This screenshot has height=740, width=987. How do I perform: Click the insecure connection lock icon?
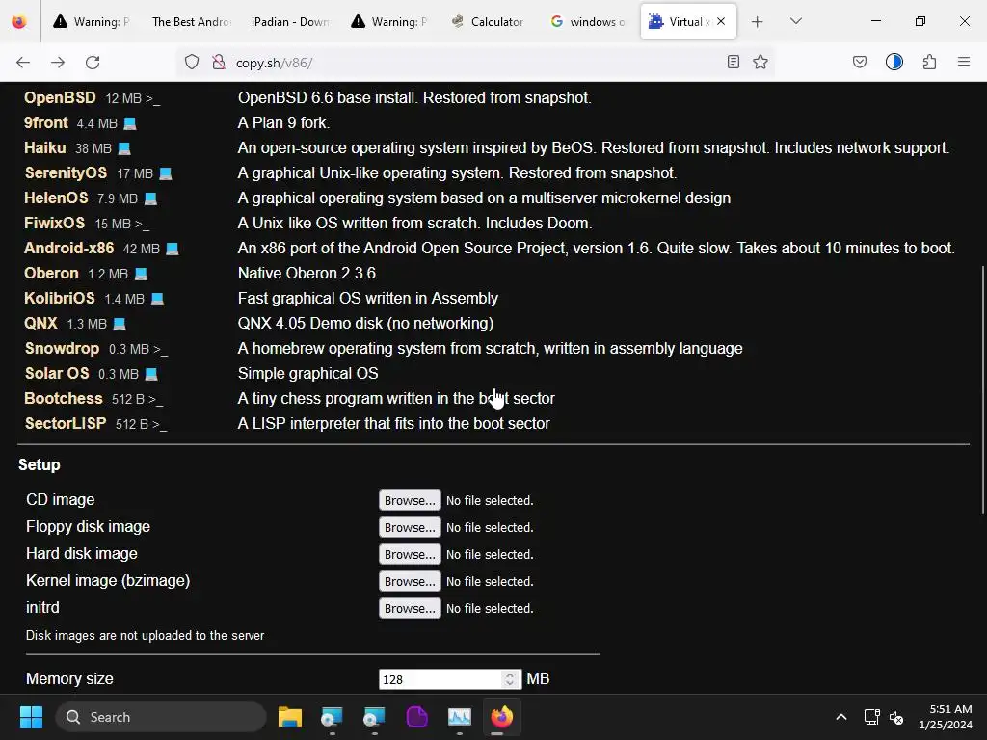[219, 62]
